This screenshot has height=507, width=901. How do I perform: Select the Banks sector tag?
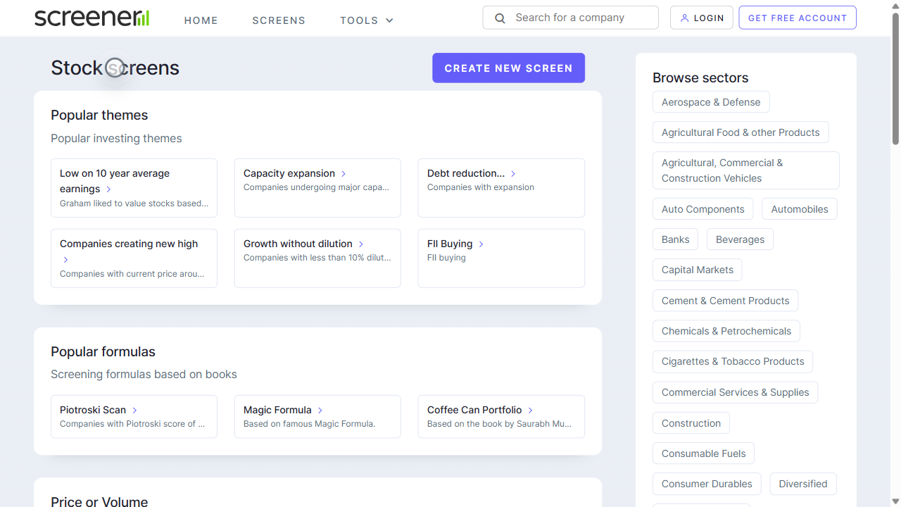pos(675,239)
